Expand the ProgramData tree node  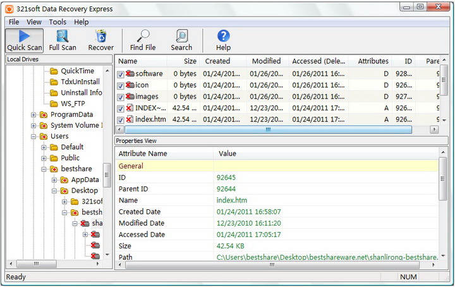coord(33,114)
